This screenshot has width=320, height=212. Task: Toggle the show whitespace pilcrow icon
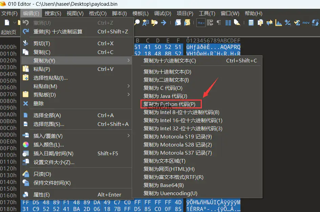click(x=219, y=23)
